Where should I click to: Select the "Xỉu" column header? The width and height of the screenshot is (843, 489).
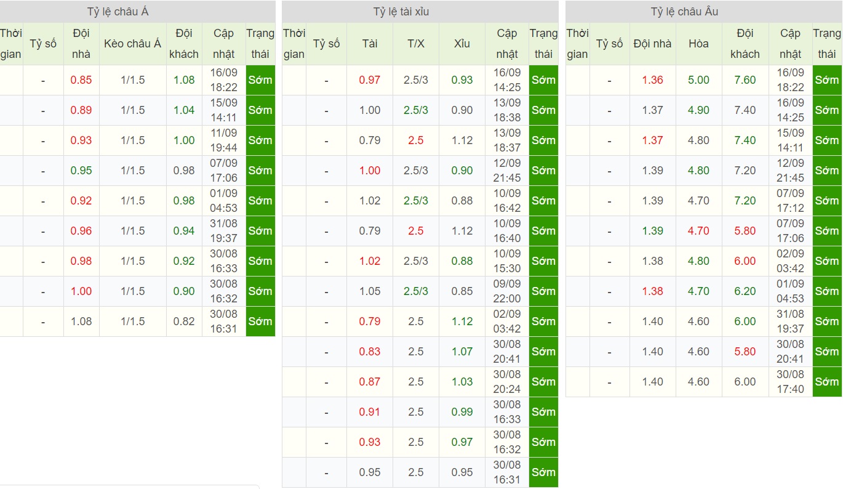[x=462, y=44]
